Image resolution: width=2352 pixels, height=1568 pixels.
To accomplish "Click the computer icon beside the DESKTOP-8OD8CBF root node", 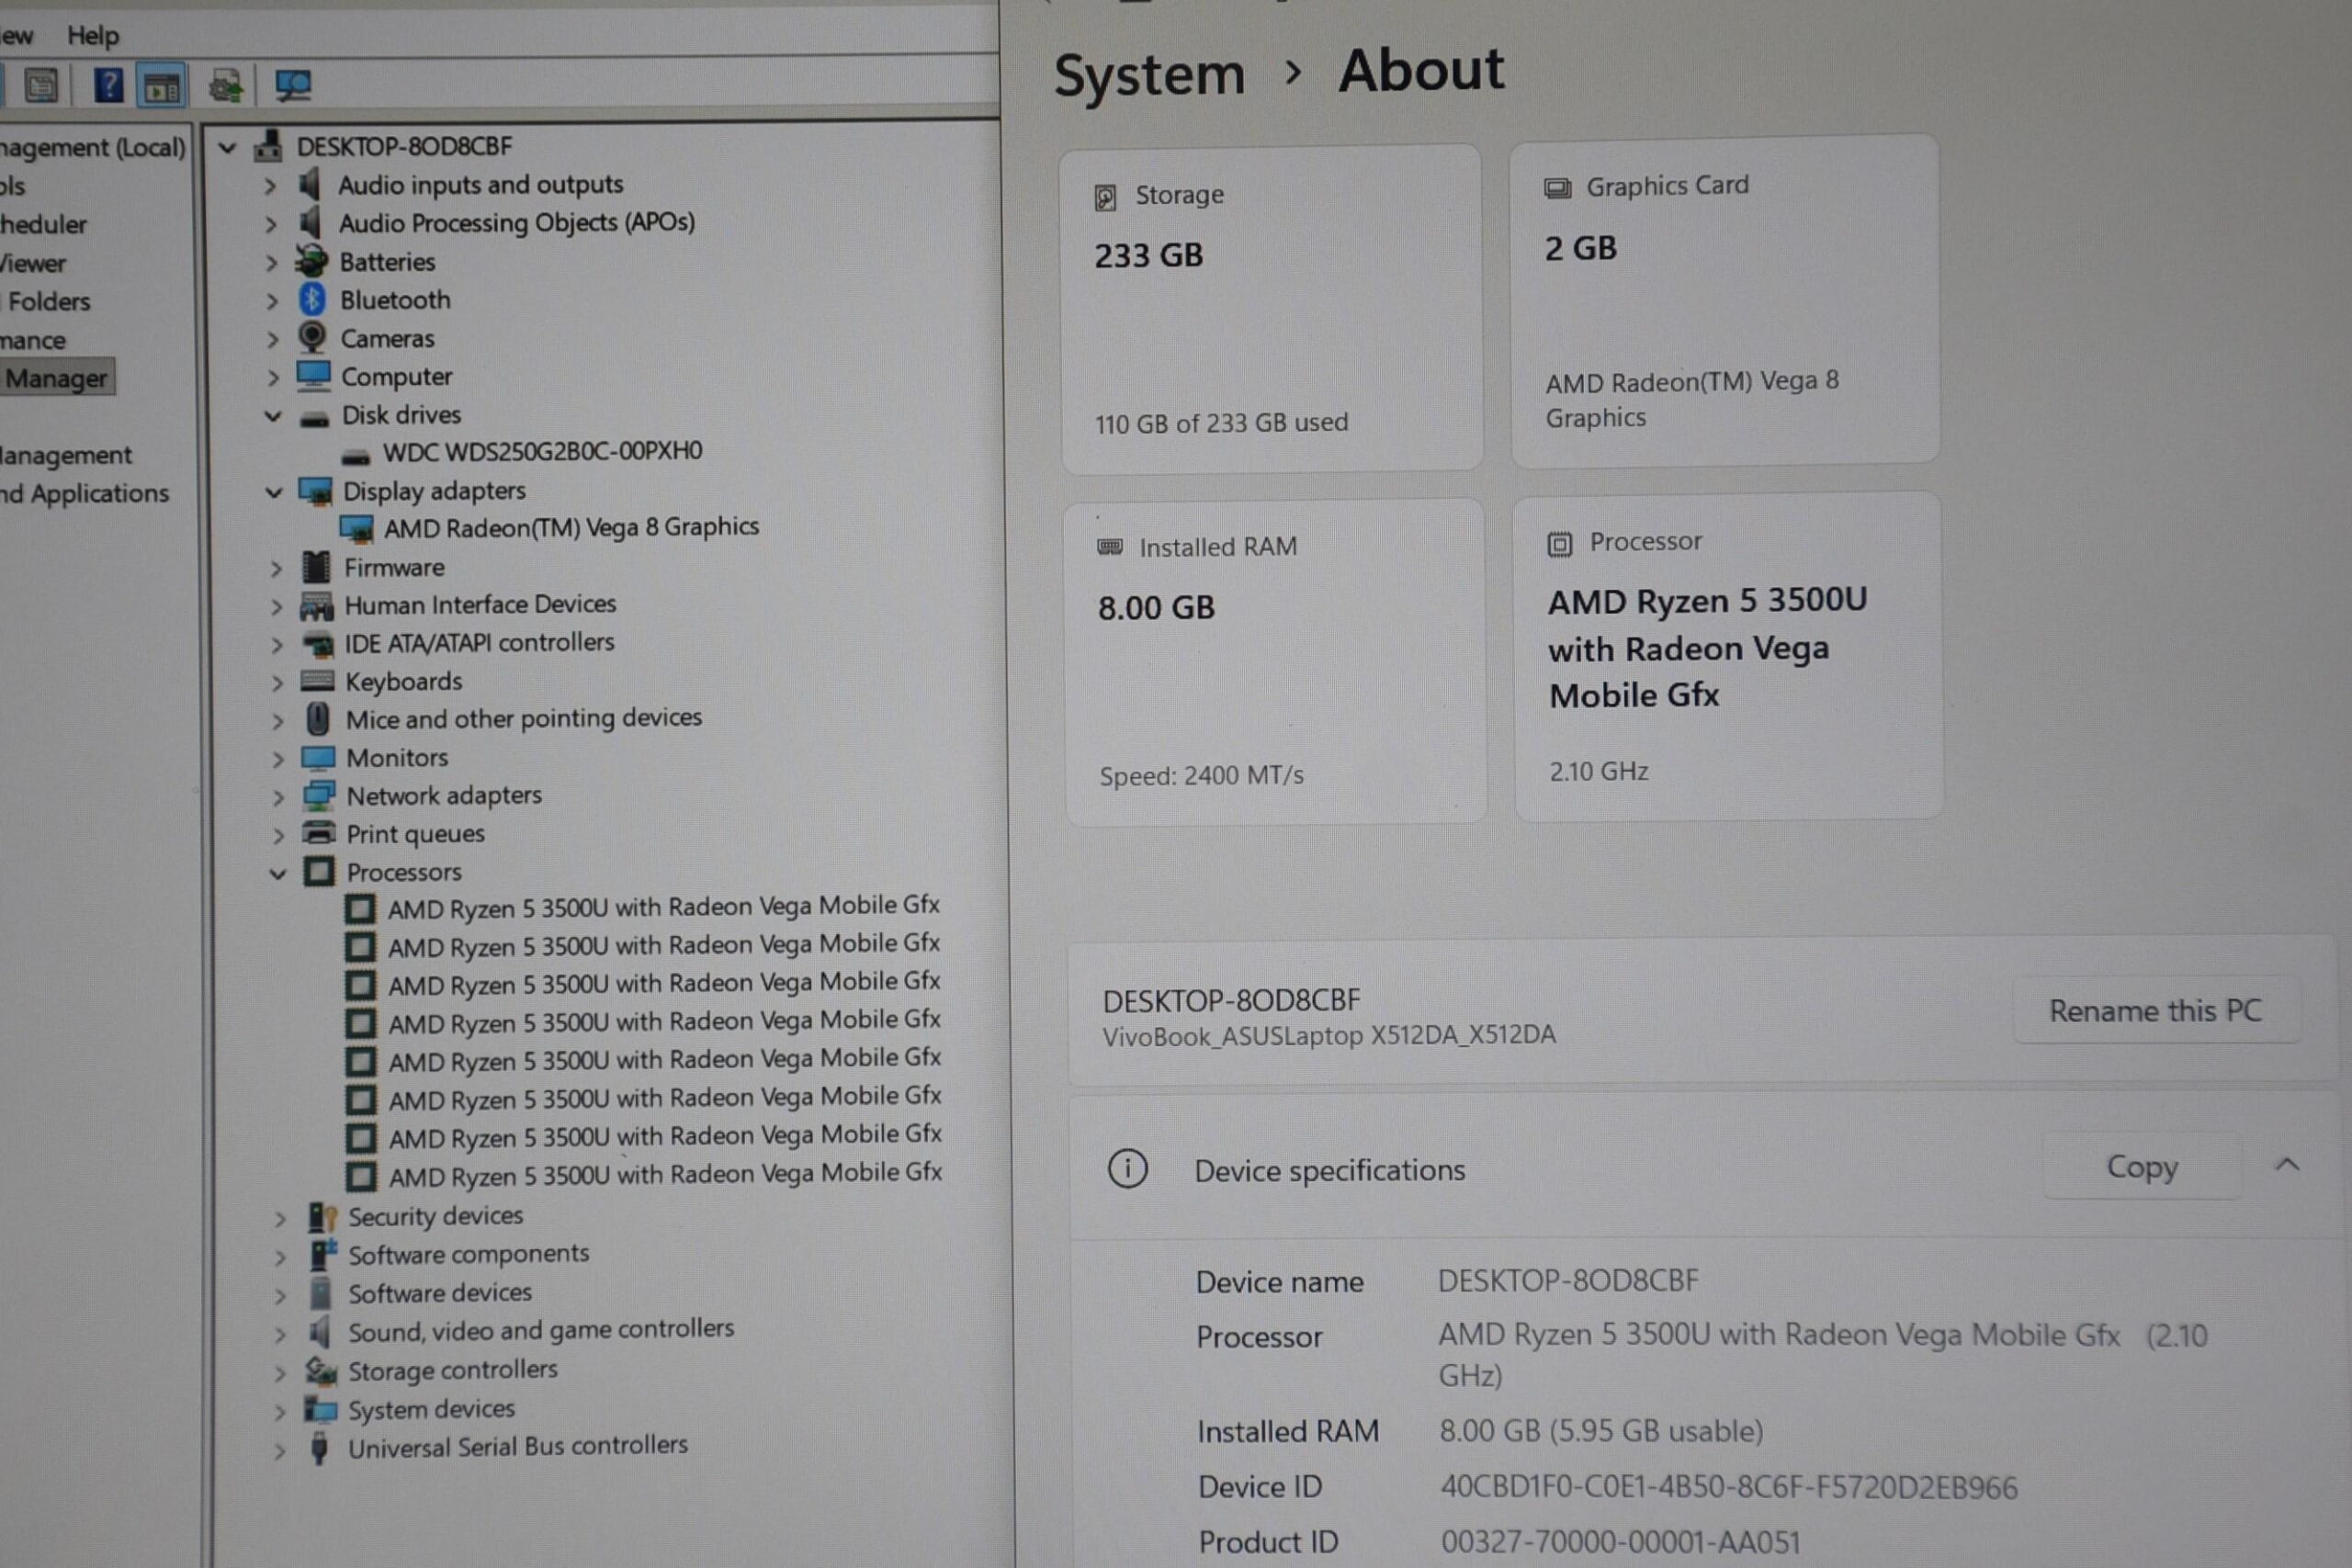I will pos(267,146).
